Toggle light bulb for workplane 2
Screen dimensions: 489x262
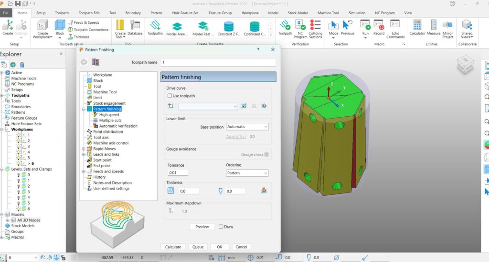[x=19, y=141]
